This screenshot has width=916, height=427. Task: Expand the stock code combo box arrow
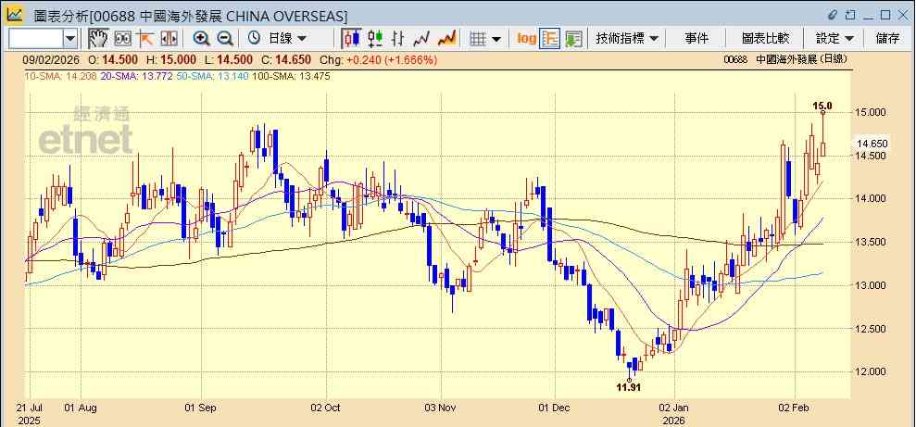70,39
